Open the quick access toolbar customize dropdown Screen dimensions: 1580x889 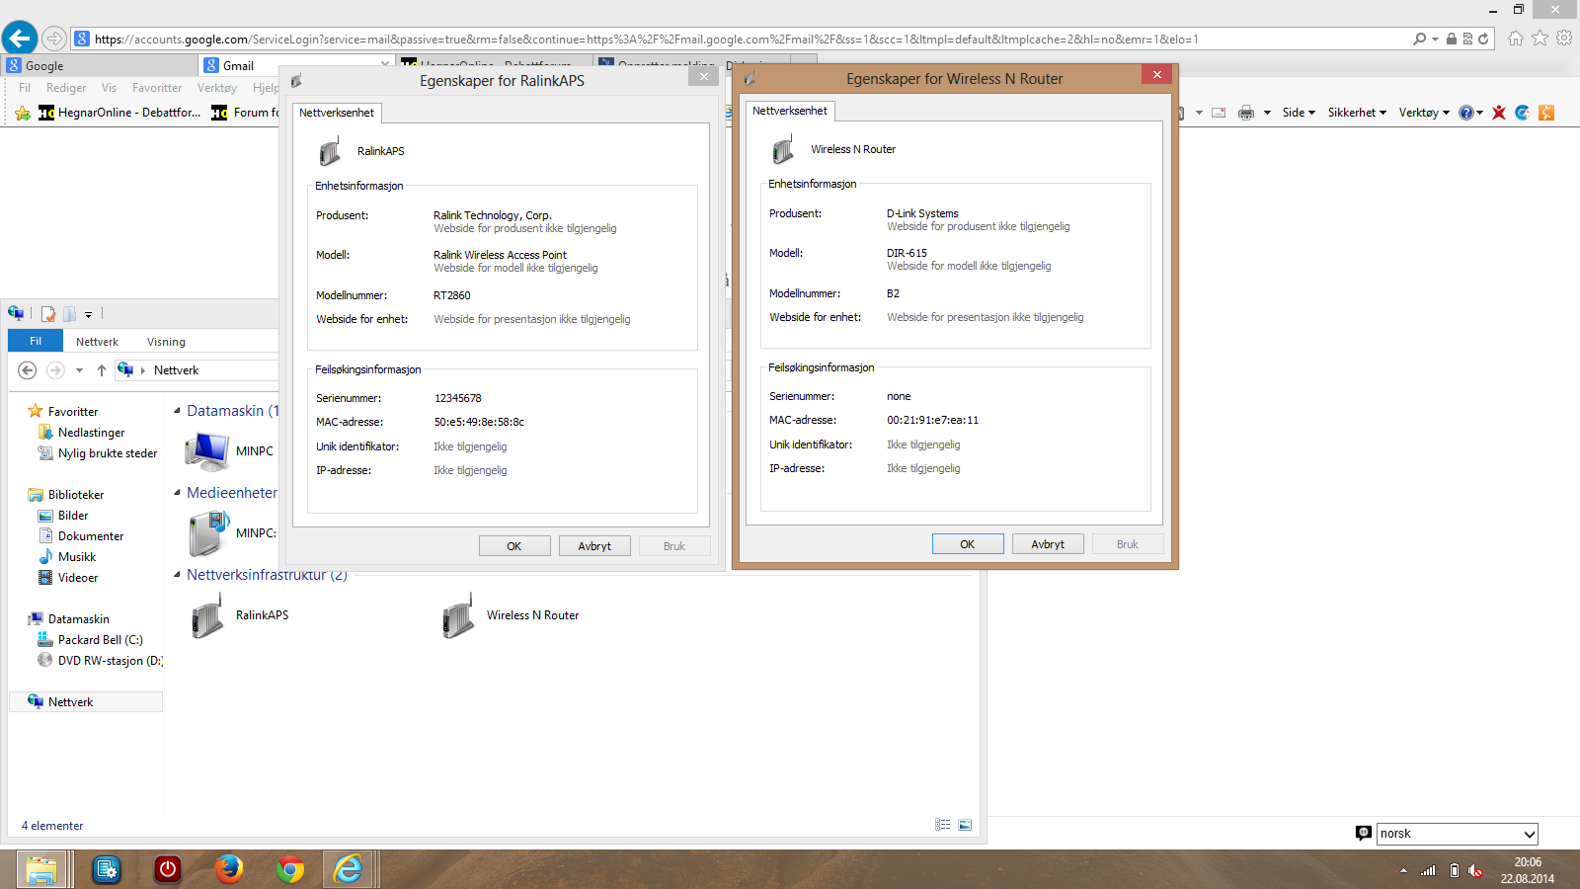pyautogui.click(x=88, y=314)
